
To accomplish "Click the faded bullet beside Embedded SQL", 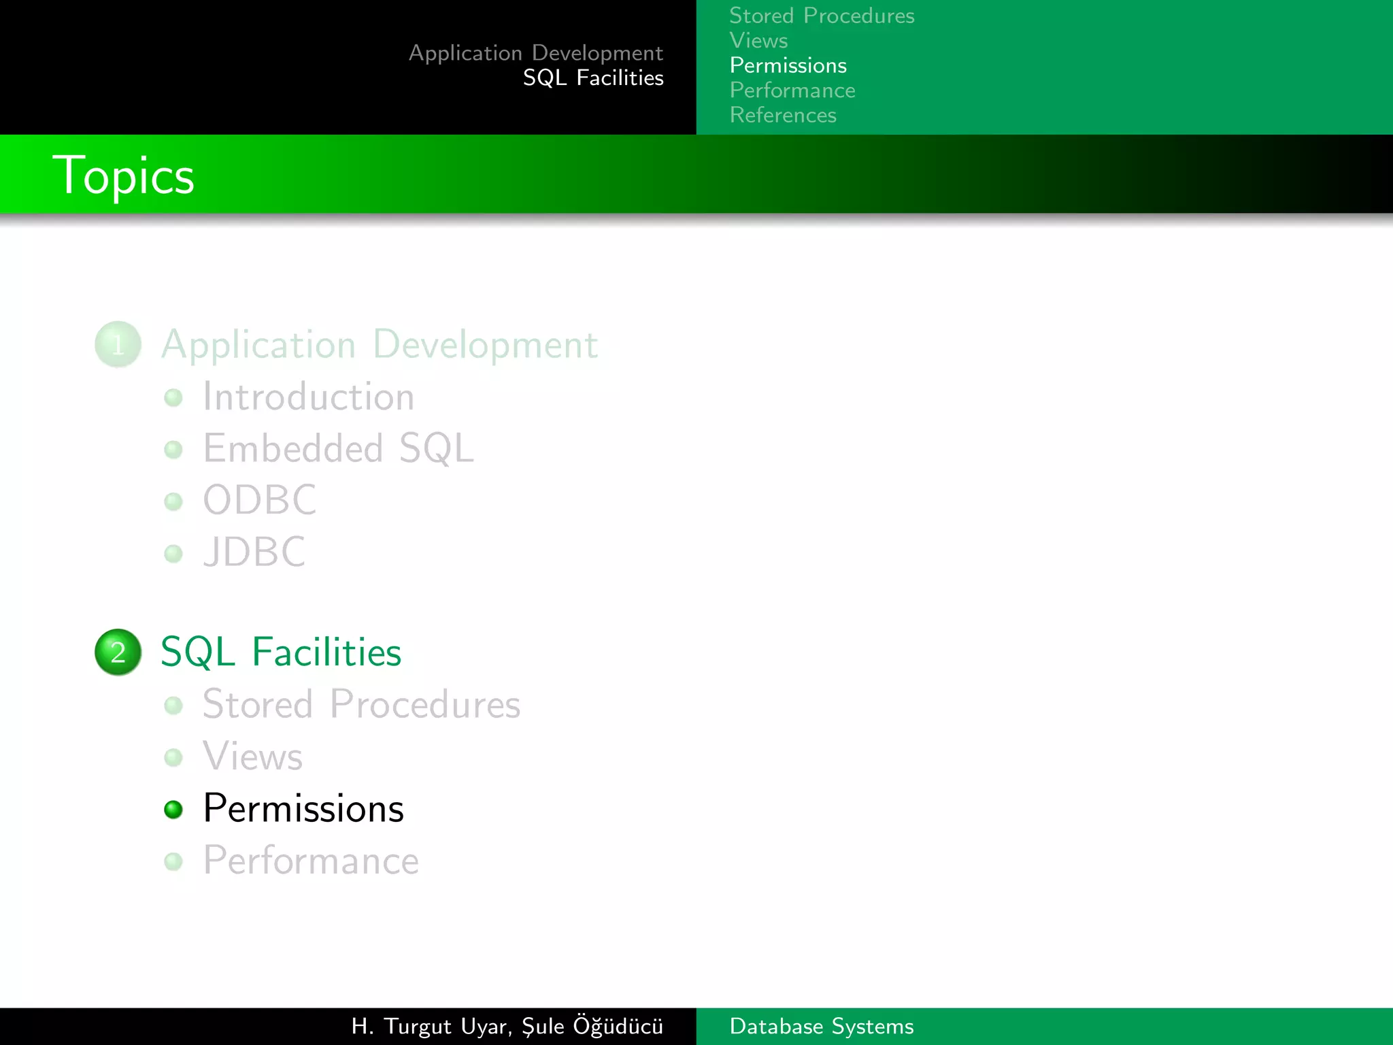I will click(173, 450).
